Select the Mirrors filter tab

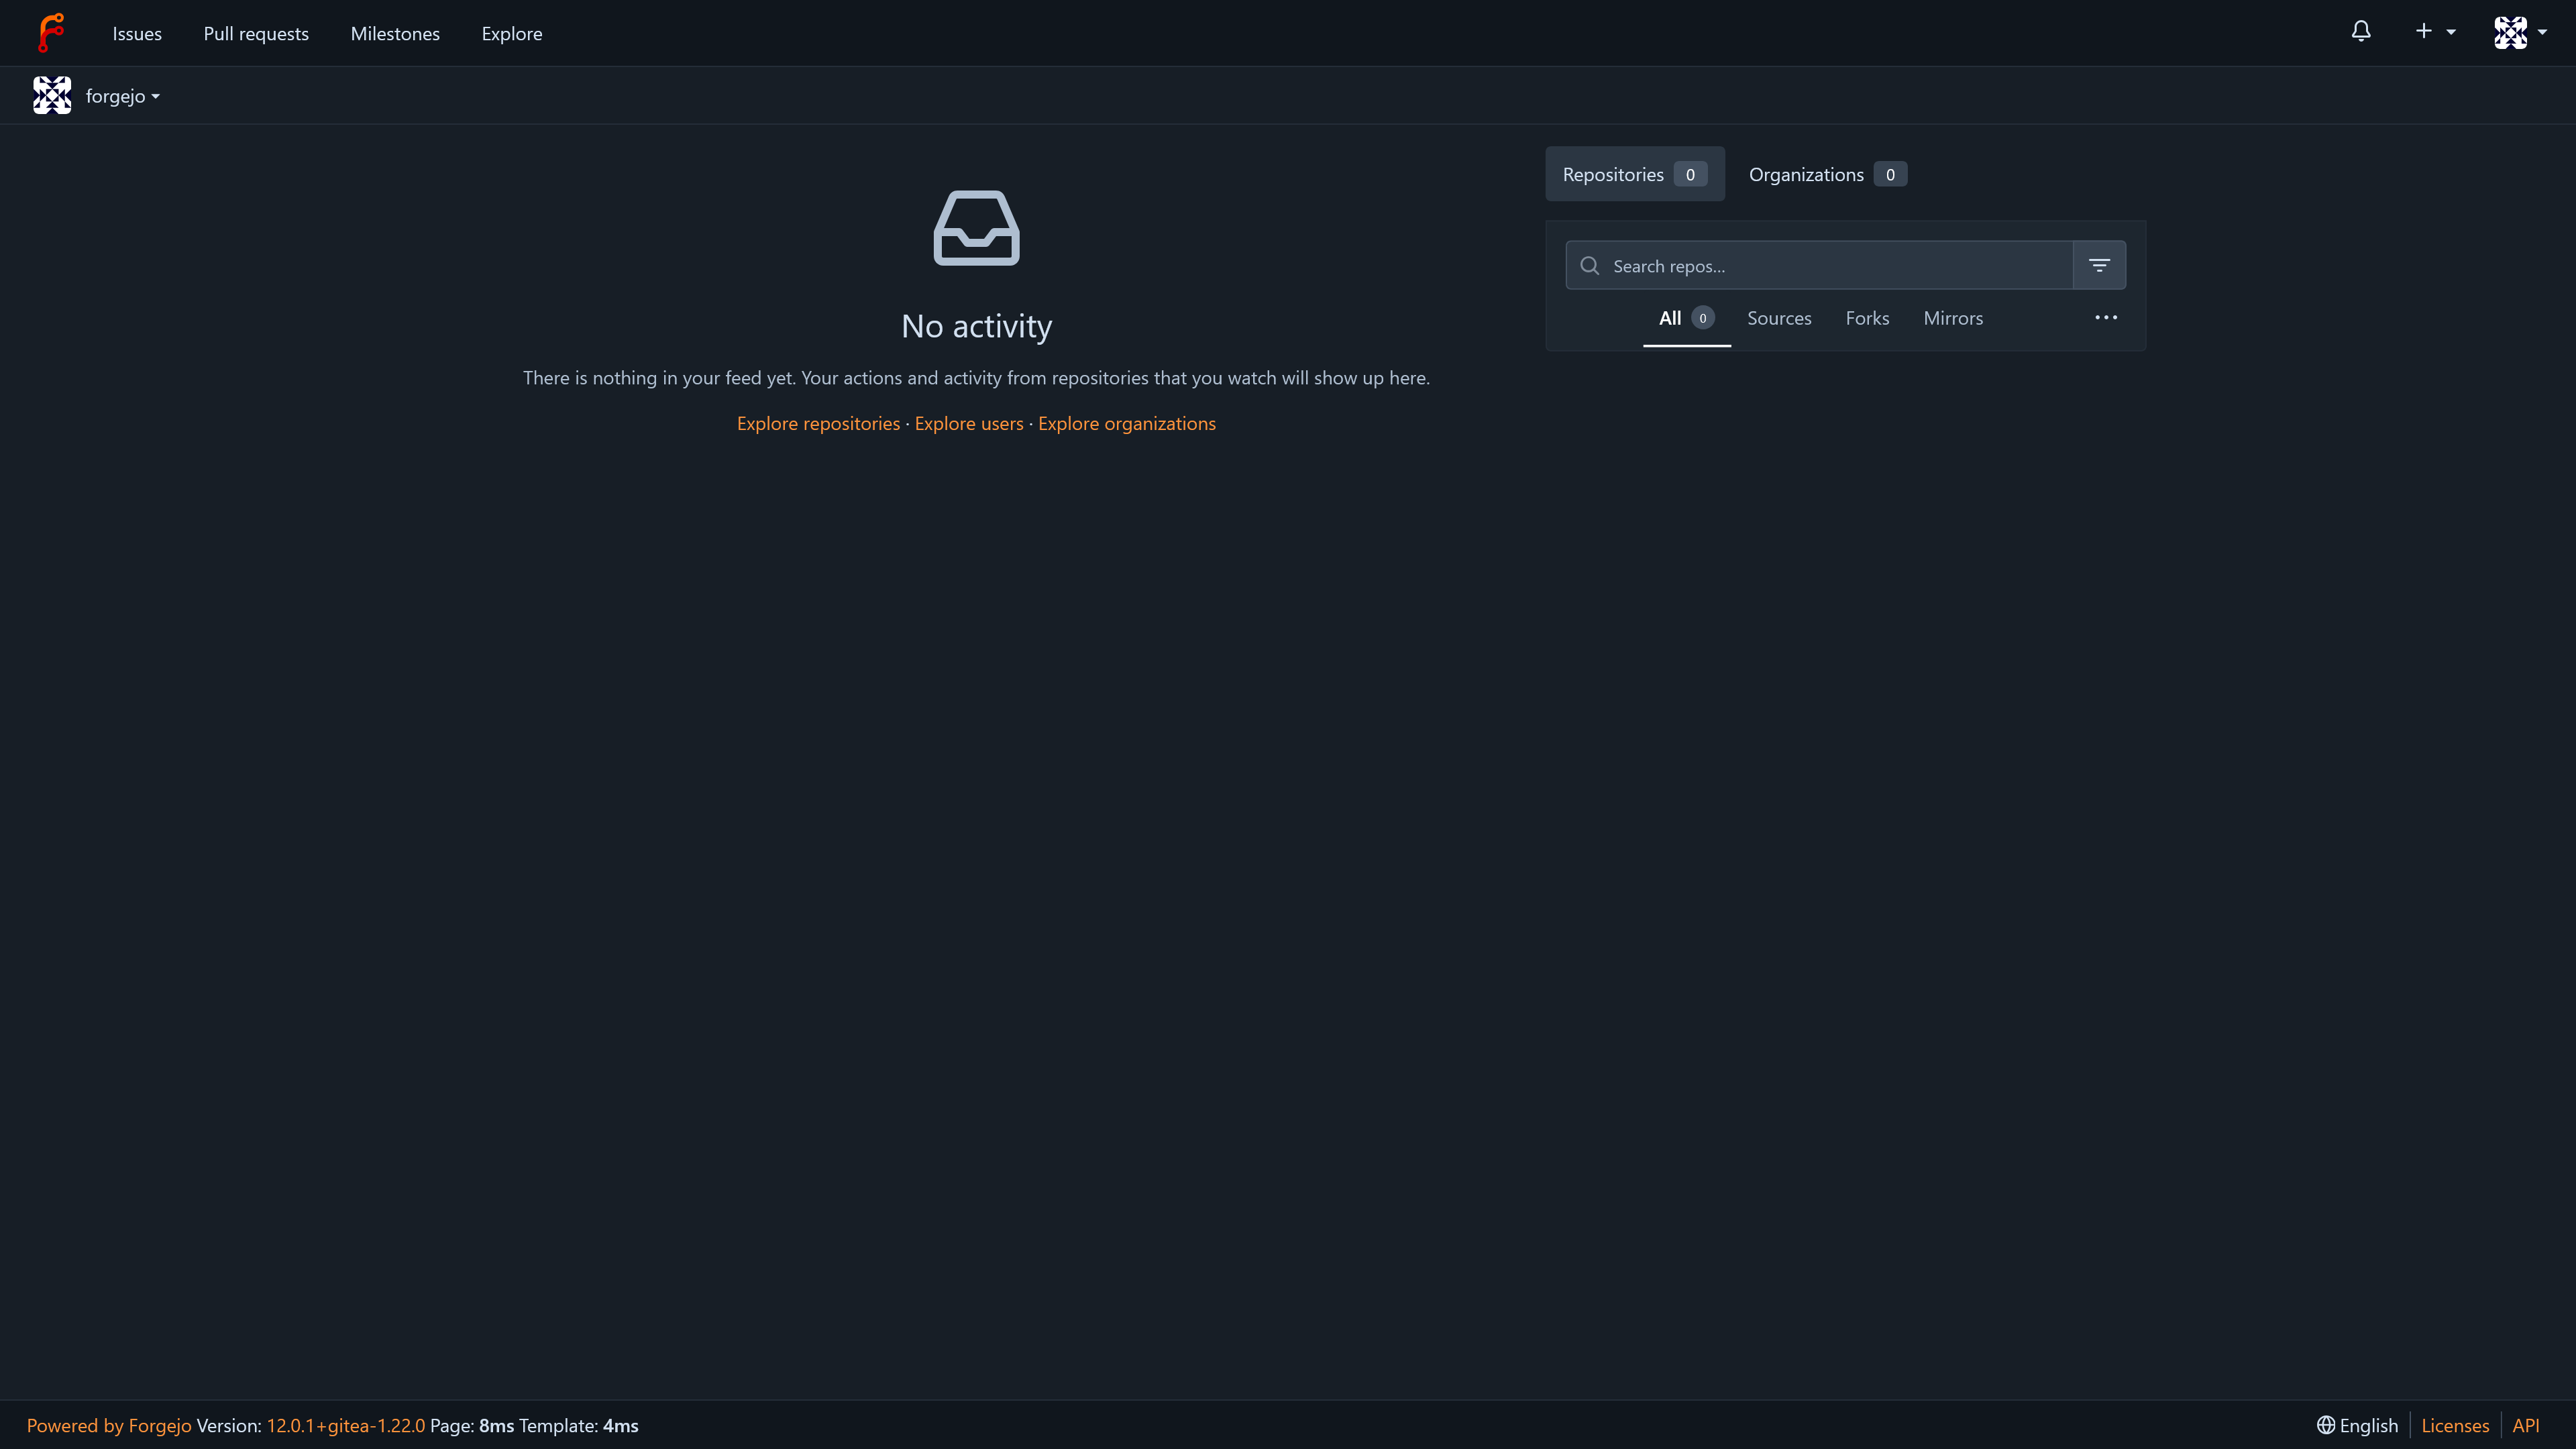pos(1953,318)
